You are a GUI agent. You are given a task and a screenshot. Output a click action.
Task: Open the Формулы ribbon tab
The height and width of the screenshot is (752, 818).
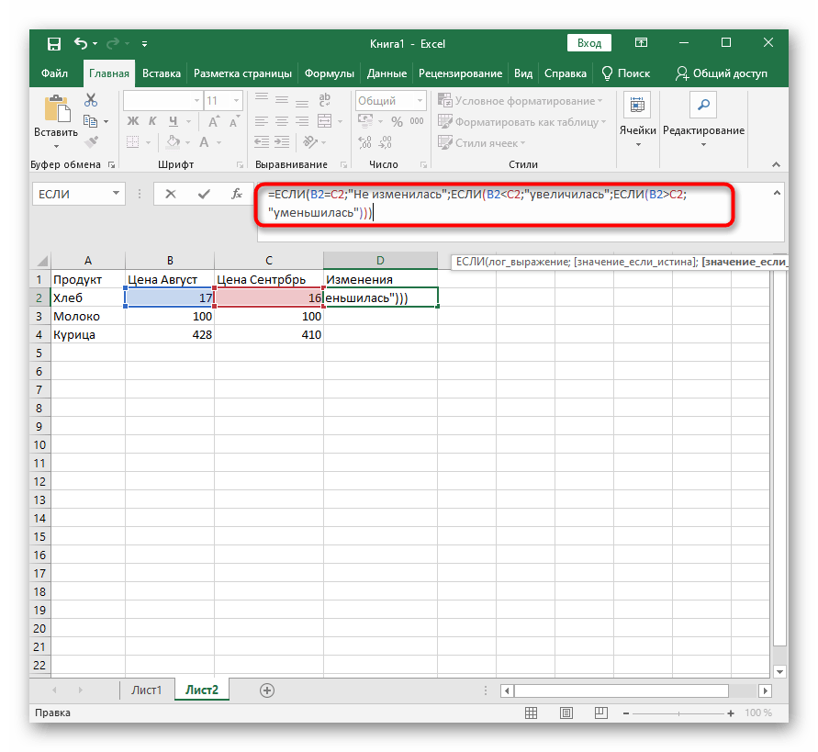(330, 73)
